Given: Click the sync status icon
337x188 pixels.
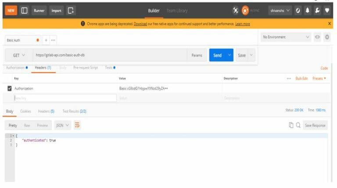Looking at the screenshot, I should pyautogui.click(x=245, y=11).
